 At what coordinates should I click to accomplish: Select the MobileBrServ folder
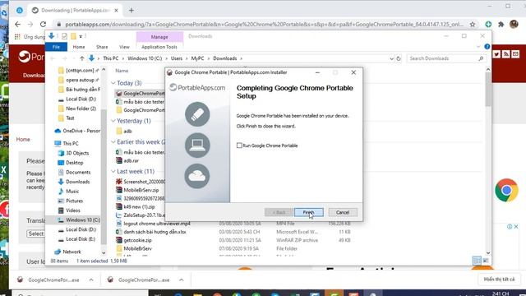137,248
